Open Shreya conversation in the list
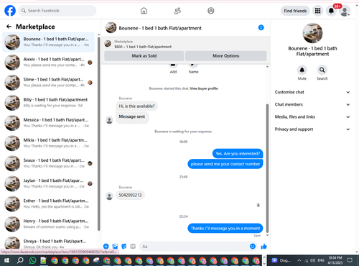This screenshot has height=266, width=359. (x=48, y=242)
